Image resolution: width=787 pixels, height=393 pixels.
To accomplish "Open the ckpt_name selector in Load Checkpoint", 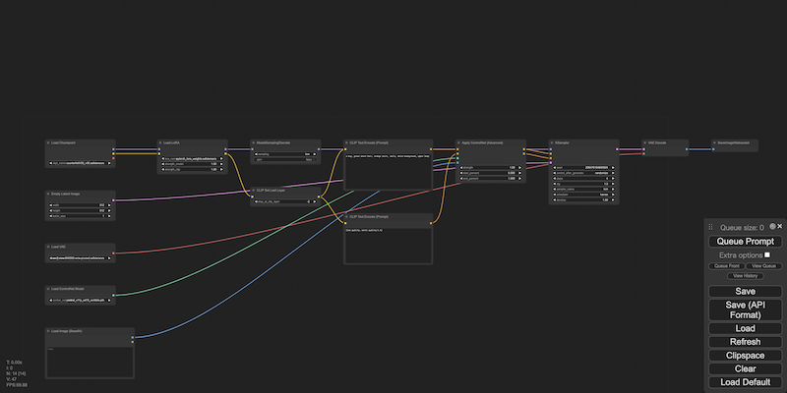I will click(x=80, y=163).
